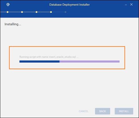
Task: Click the CANCEL button
Action: [84, 111]
